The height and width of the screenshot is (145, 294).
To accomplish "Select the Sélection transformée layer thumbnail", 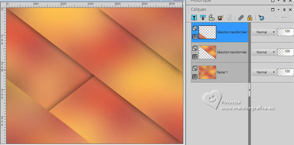I will pyautogui.click(x=207, y=52).
